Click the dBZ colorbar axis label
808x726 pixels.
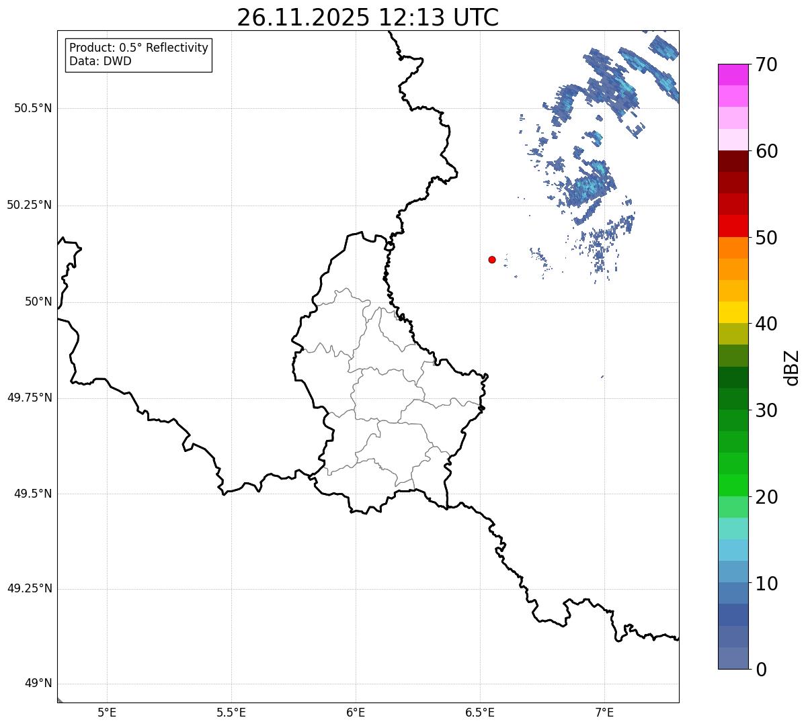[x=792, y=367]
